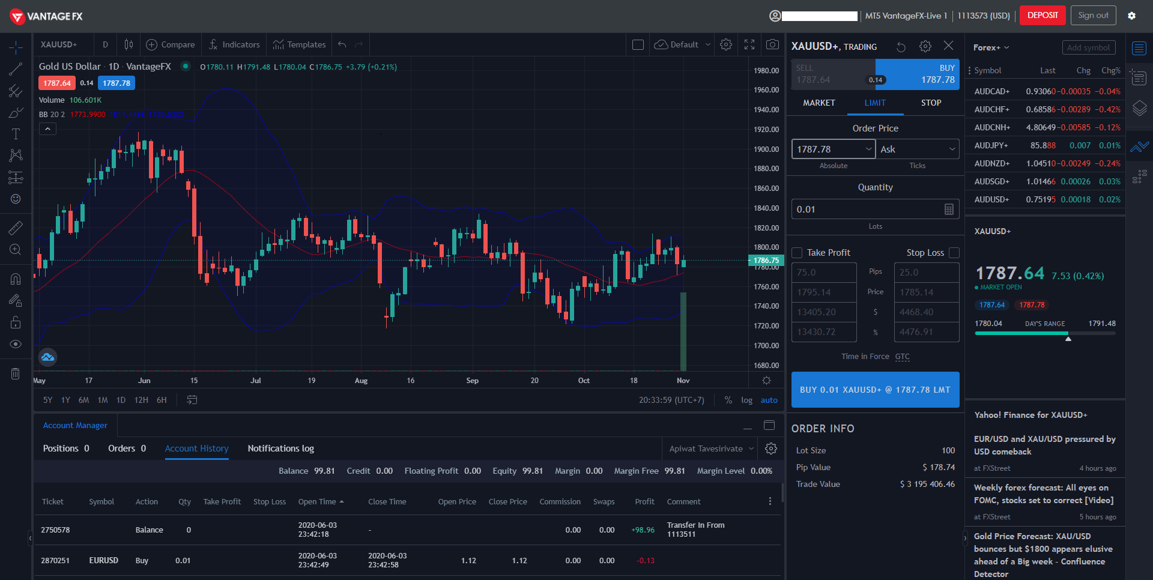Image resolution: width=1153 pixels, height=580 pixels.
Task: Select the ruler measure tool
Action: [x=16, y=228]
